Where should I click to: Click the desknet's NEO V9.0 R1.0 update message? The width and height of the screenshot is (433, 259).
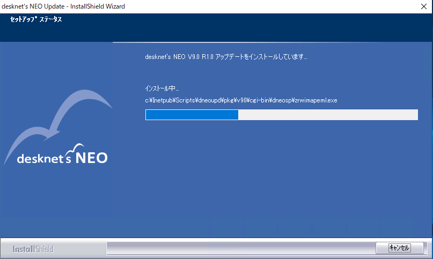coord(226,57)
